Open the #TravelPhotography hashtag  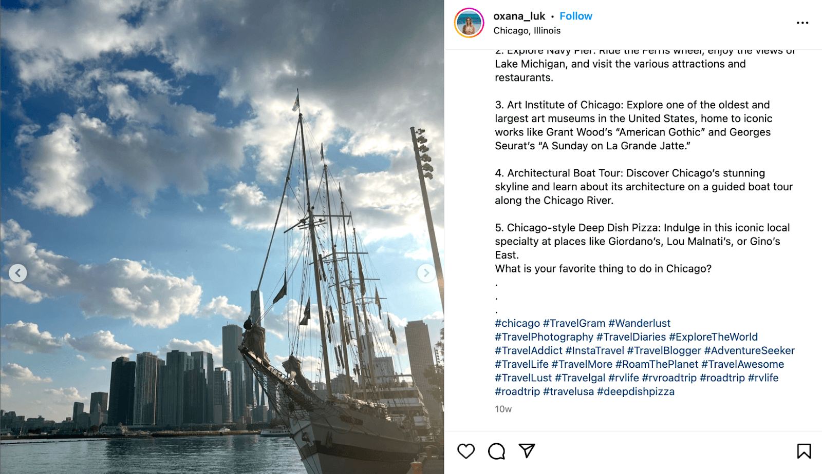coord(544,337)
